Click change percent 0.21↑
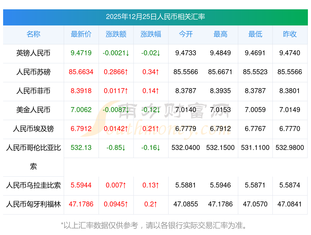Viewport: 311px width, 235px height. 151,129
